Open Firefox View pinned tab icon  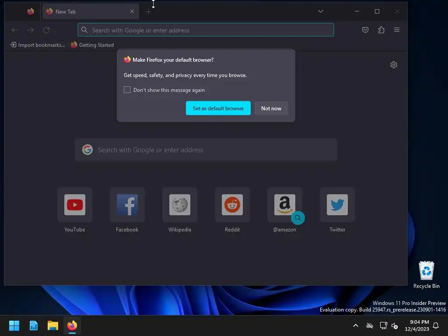click(31, 11)
